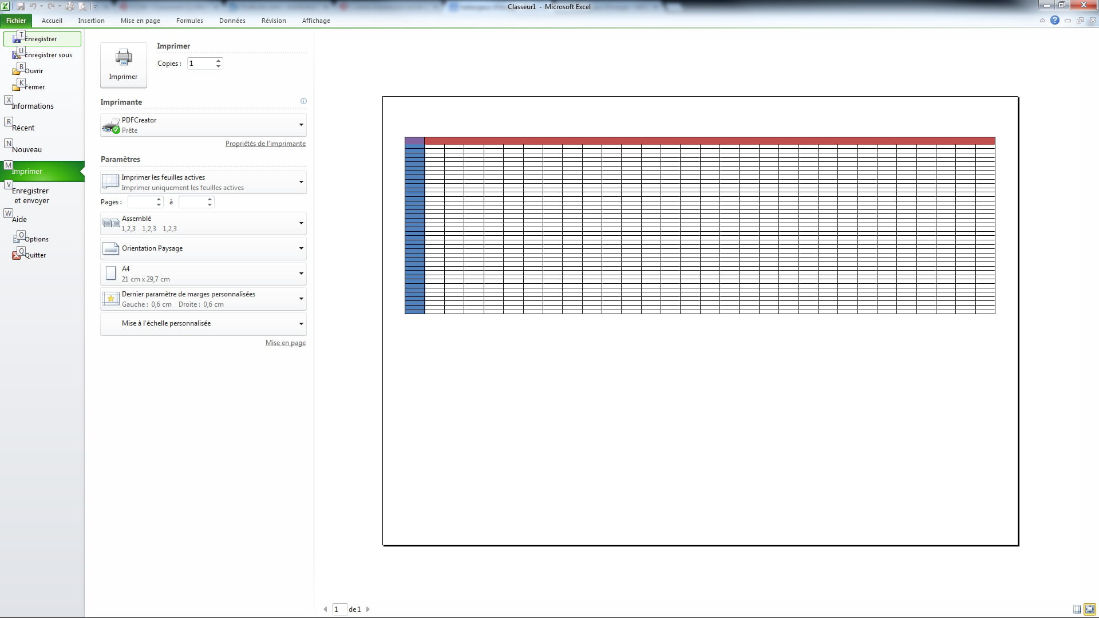Click the quick print icon in title bar
1099x618 pixels.
pos(70,6)
